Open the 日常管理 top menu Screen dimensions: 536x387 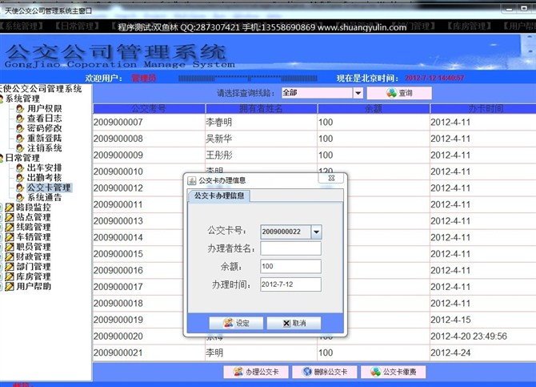[x=78, y=26]
